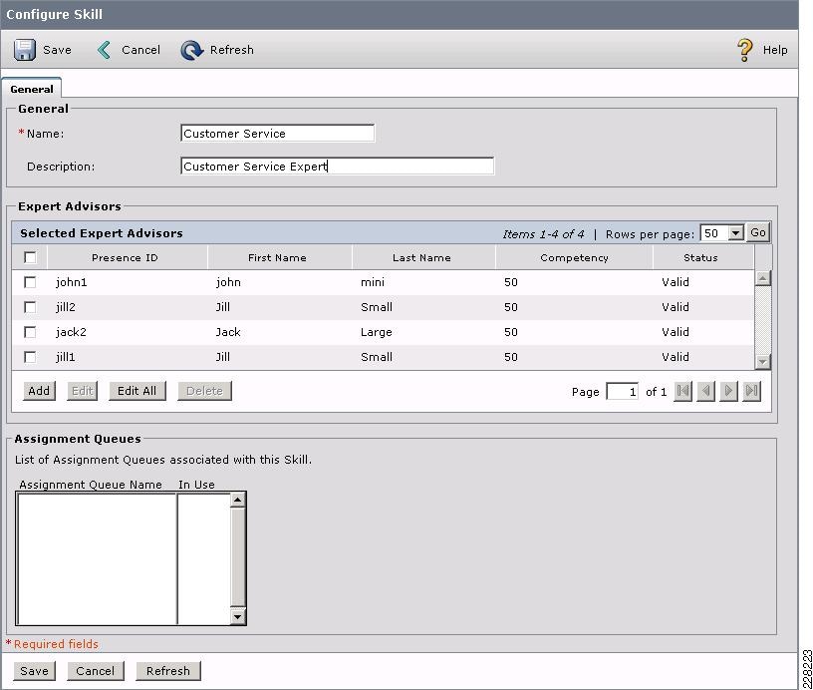The width and height of the screenshot is (813, 690).
Task: Check the john1 advisor row
Action: tap(30, 282)
